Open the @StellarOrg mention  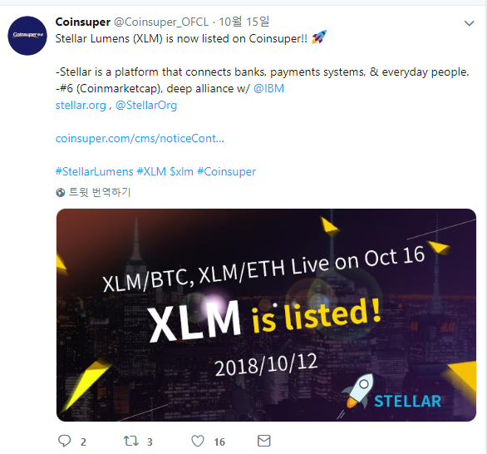[x=146, y=106]
